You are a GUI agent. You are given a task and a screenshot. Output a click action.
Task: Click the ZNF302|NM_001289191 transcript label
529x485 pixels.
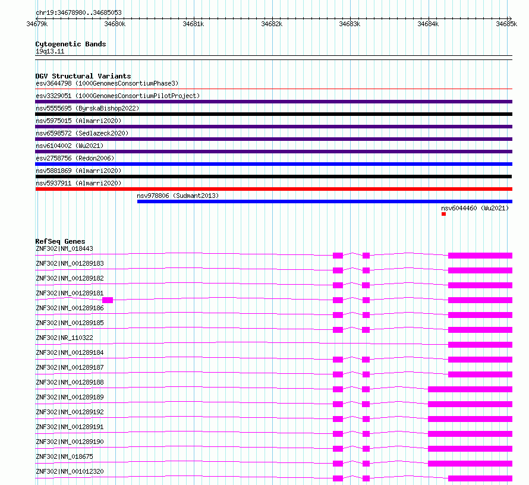(70, 427)
